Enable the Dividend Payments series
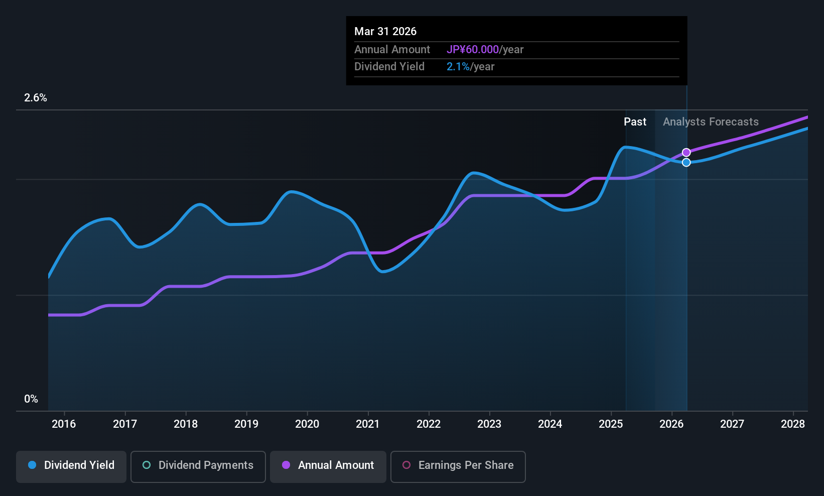 pyautogui.click(x=198, y=466)
